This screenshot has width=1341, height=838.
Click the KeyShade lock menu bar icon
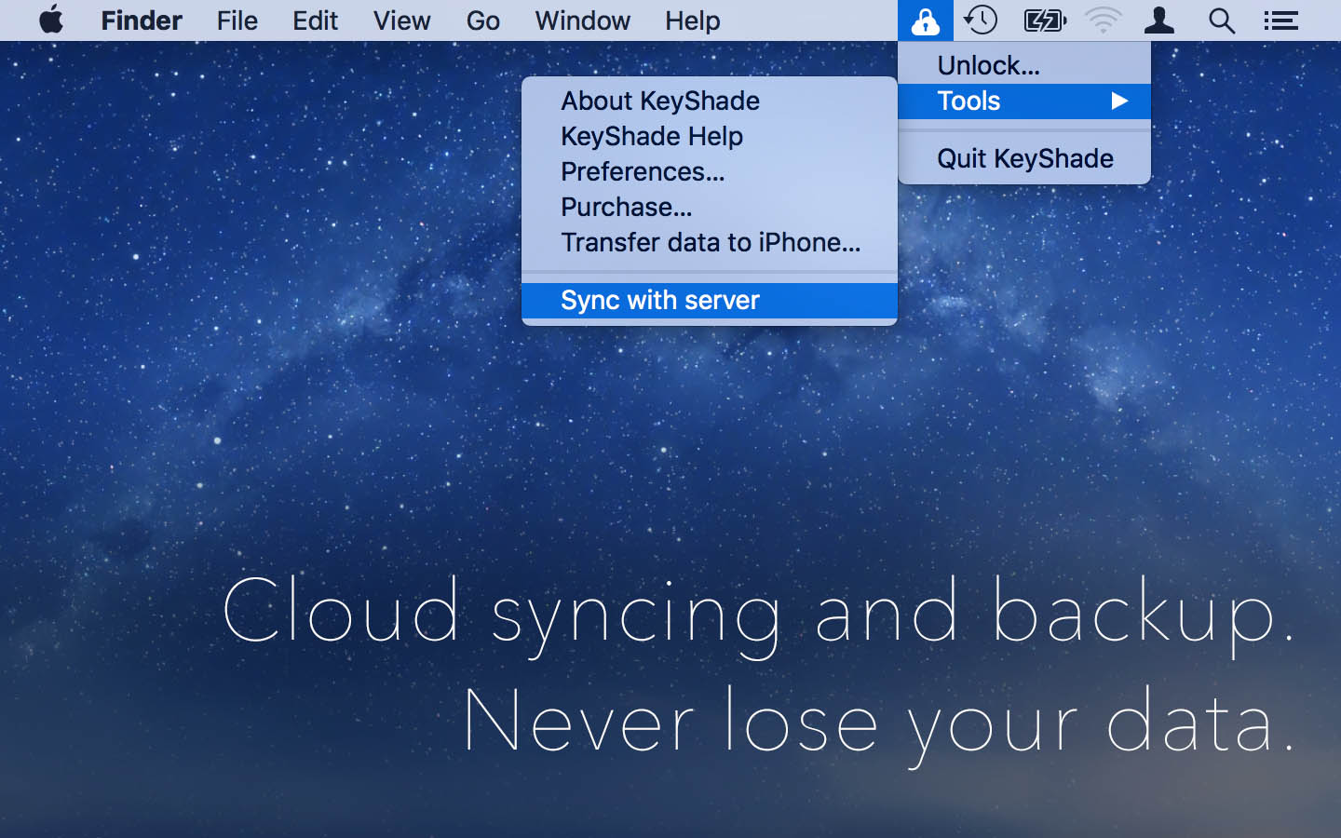[x=926, y=20]
